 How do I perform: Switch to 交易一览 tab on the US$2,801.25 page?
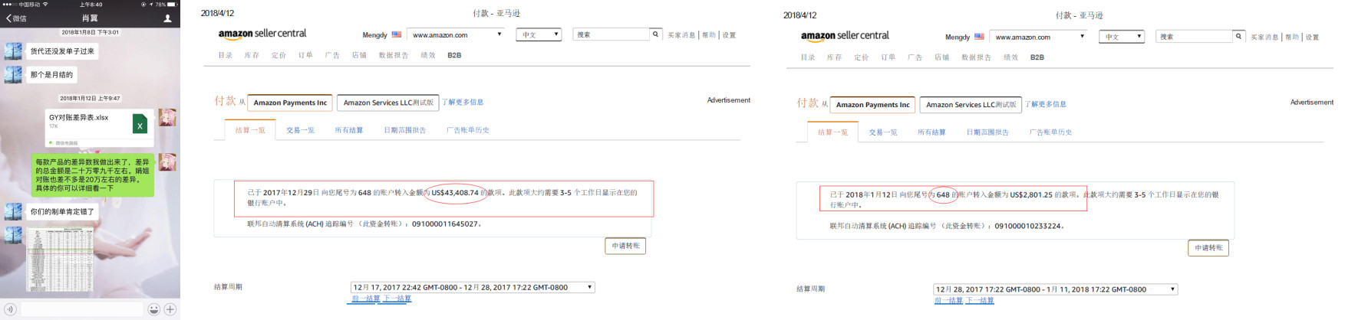(x=883, y=132)
